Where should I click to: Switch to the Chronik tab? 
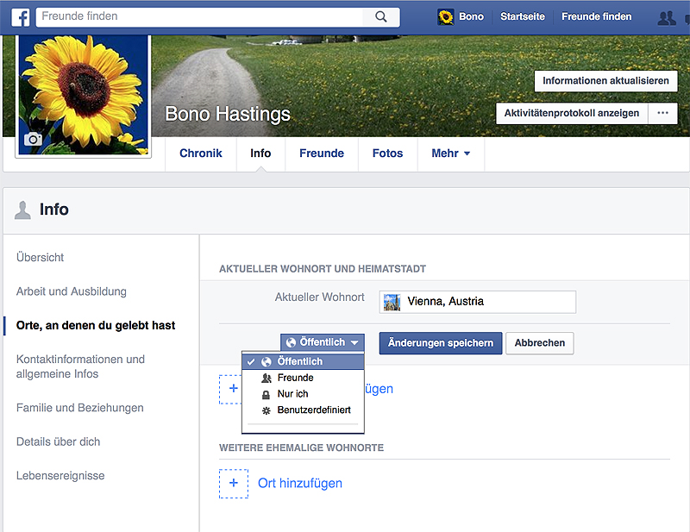pos(201,153)
